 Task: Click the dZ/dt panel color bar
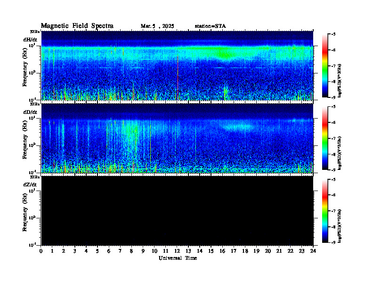(325, 211)
